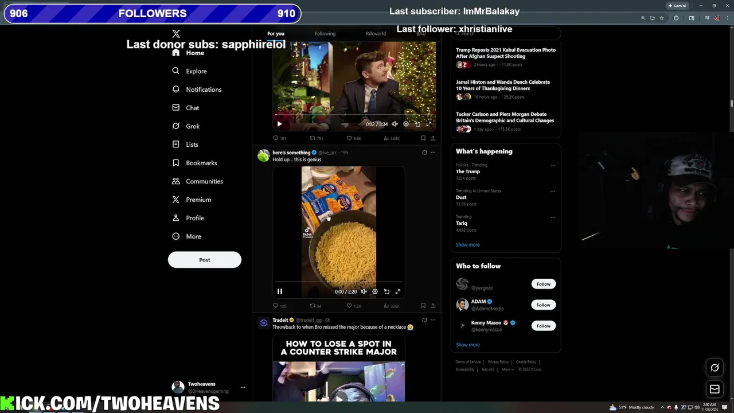Open settings gear on Christmas tree video

(x=406, y=124)
